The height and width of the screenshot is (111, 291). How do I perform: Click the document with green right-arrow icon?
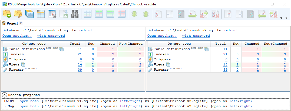point(193,14)
